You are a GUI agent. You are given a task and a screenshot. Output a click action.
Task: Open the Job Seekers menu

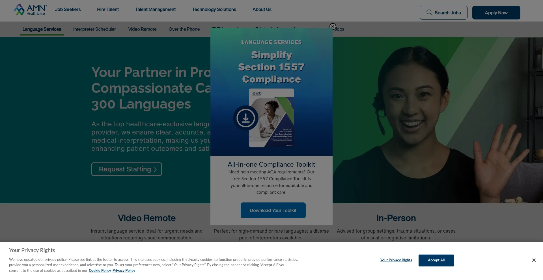click(68, 10)
